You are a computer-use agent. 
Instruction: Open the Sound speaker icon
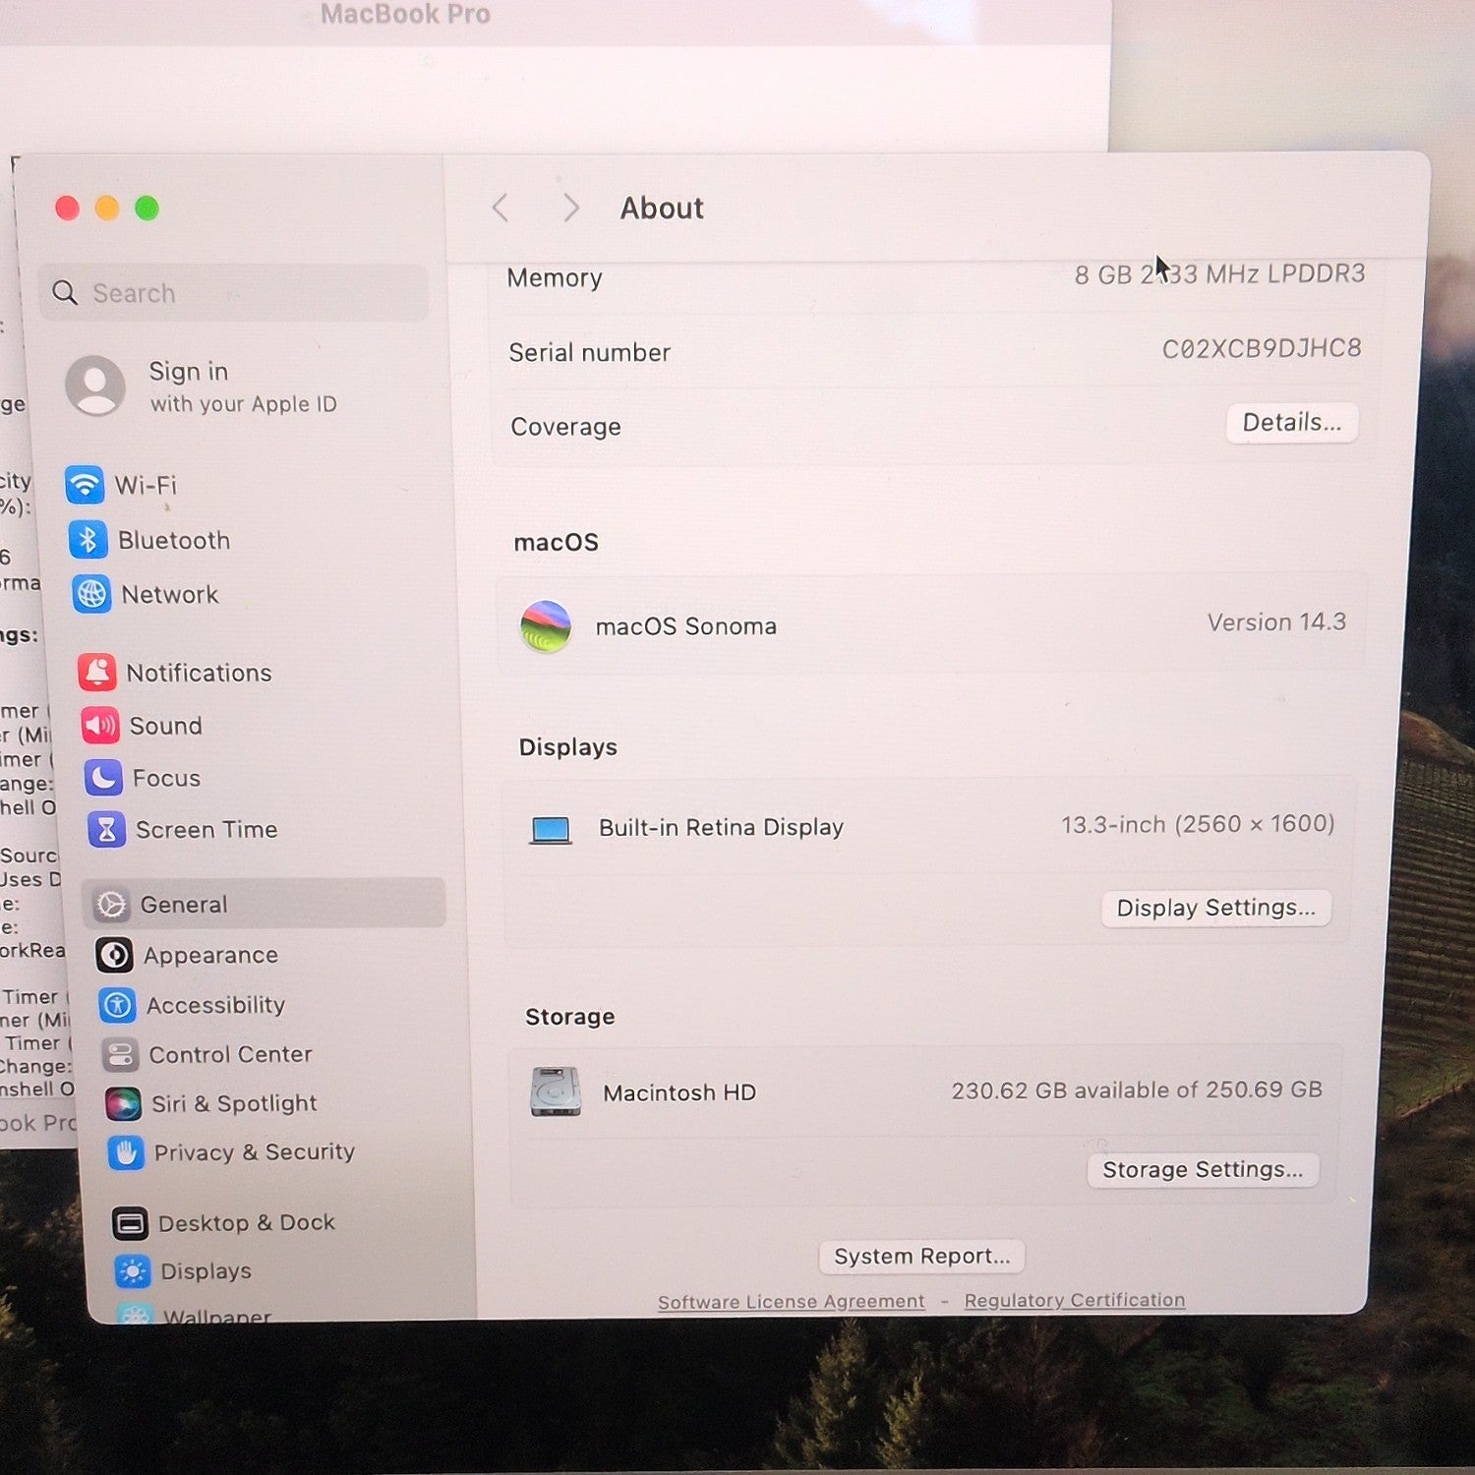coord(100,726)
